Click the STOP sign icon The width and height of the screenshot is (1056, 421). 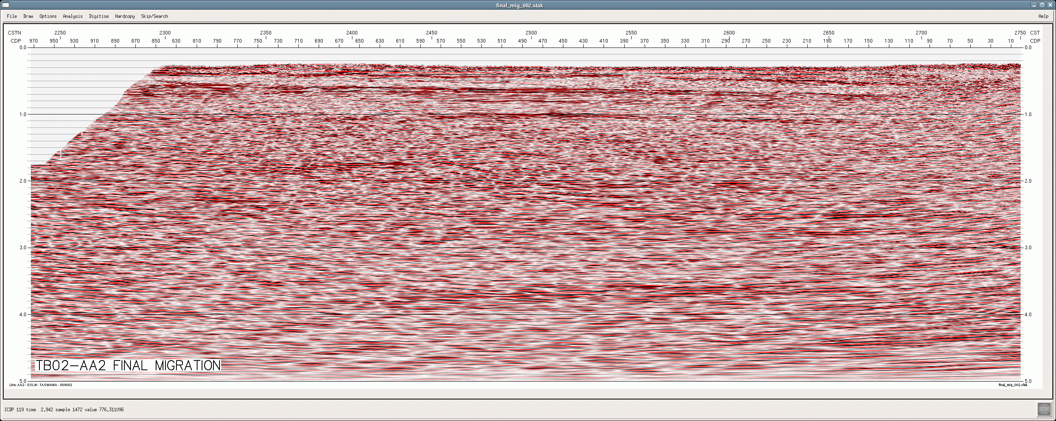click(1044, 409)
